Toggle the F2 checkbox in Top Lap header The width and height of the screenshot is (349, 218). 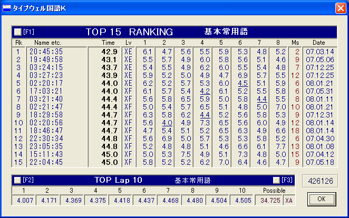(17, 180)
